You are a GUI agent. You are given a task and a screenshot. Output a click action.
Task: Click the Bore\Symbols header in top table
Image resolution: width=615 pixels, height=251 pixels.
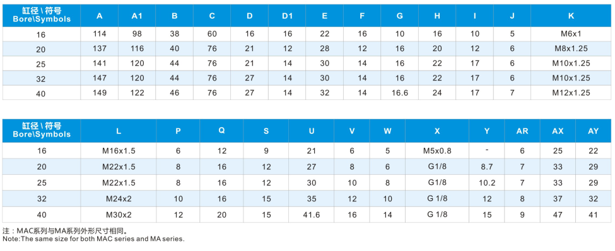click(x=42, y=16)
